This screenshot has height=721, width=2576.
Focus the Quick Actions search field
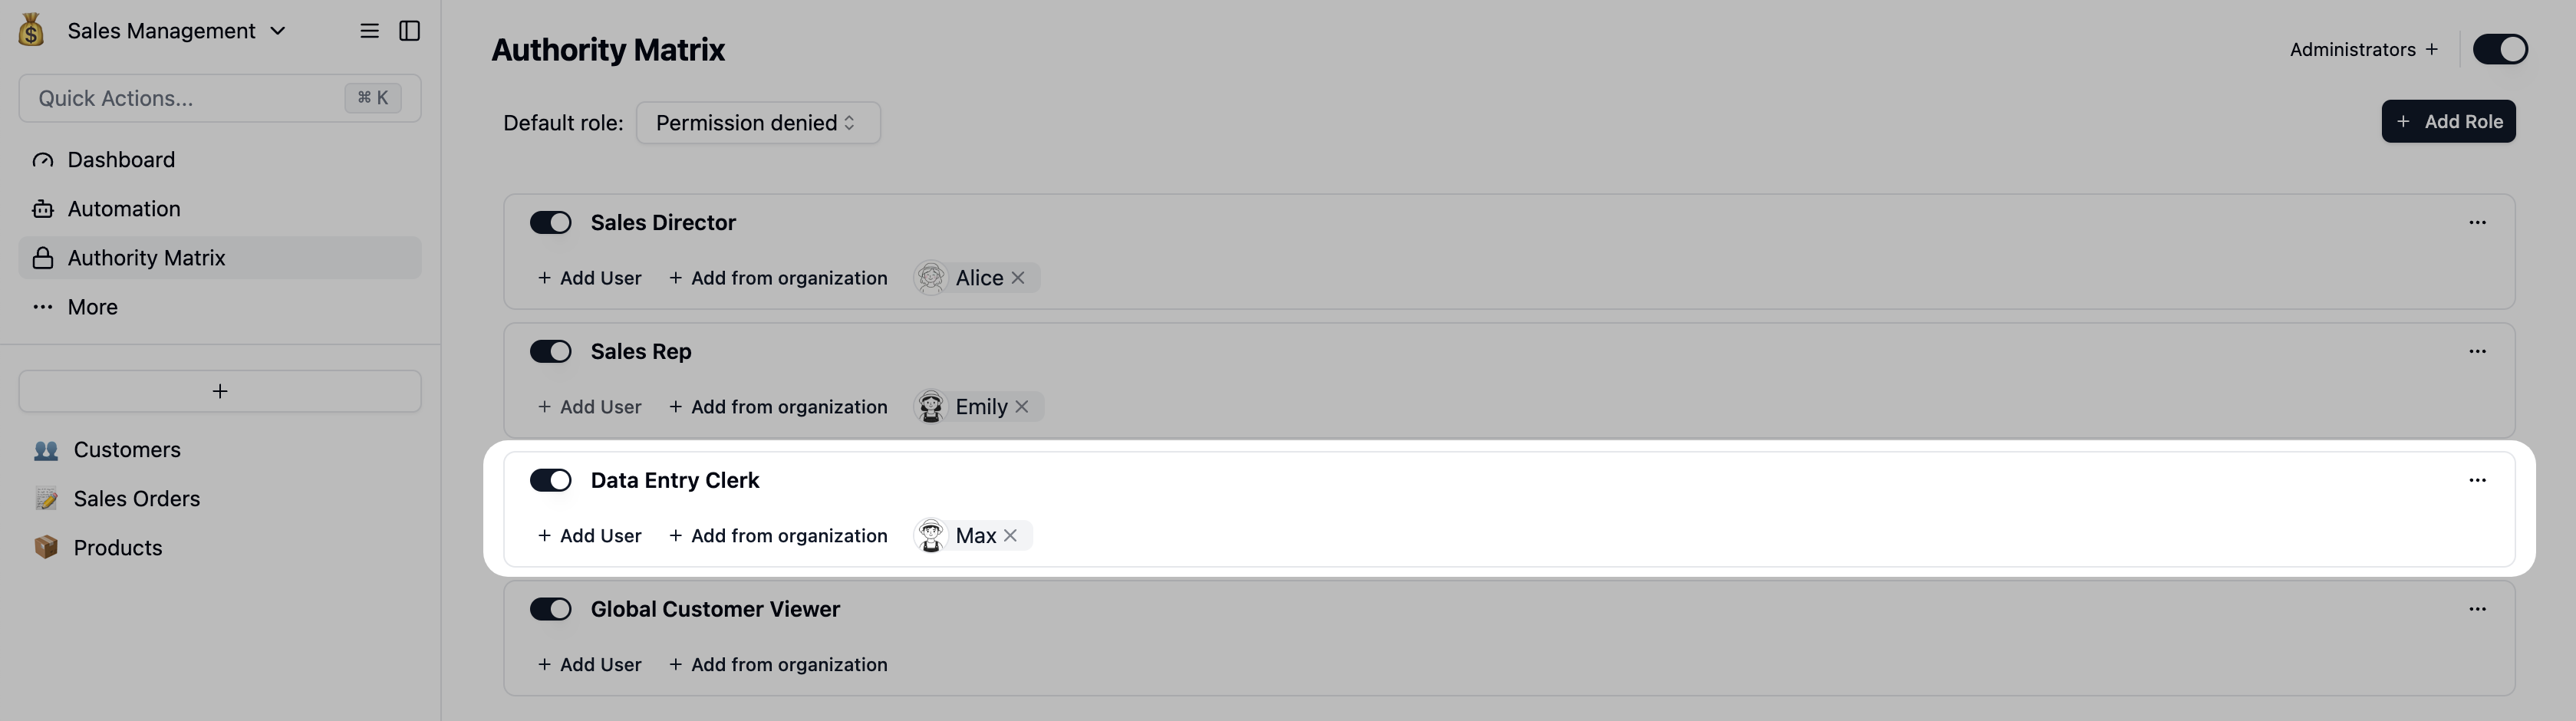(220, 98)
